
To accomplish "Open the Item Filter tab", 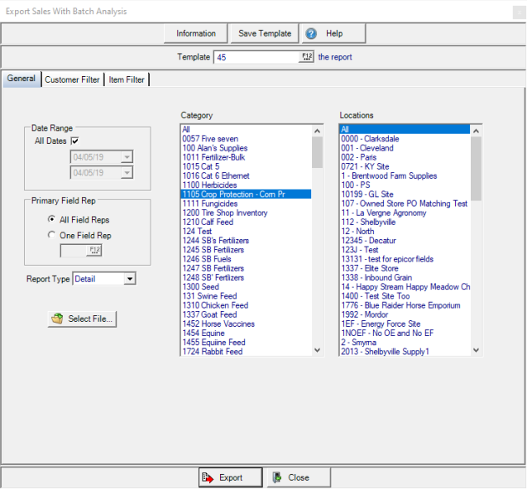I will (127, 79).
